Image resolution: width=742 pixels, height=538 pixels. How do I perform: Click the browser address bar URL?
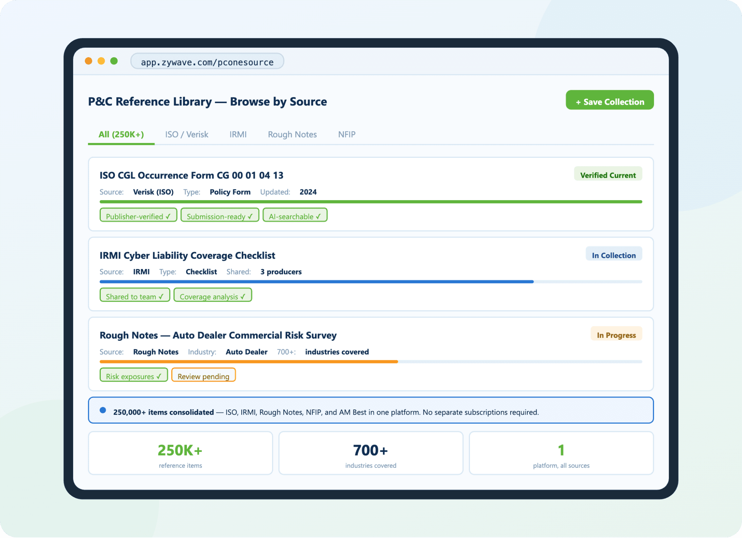click(x=207, y=62)
